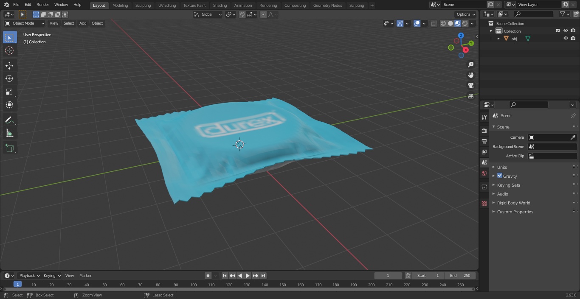Select the Cursor tool in toolbar
The height and width of the screenshot is (299, 580).
[x=9, y=50]
